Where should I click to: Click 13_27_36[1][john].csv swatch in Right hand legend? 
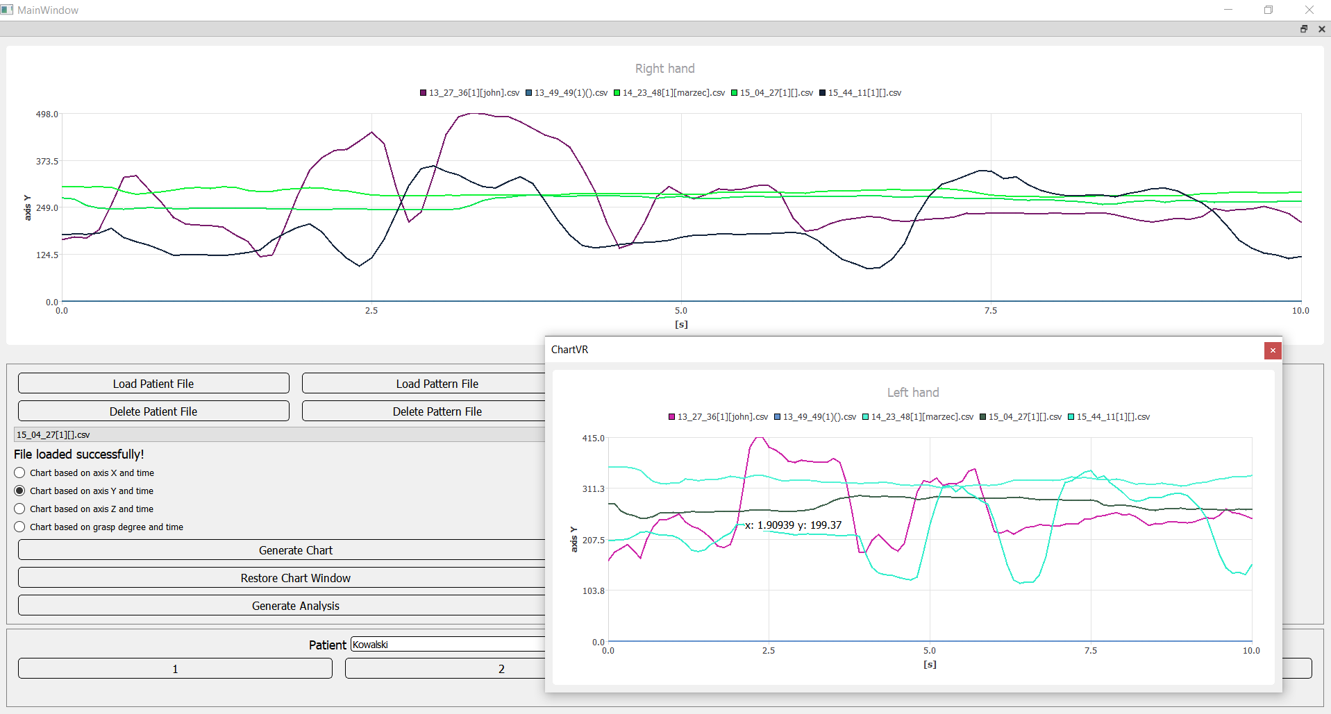pos(423,93)
